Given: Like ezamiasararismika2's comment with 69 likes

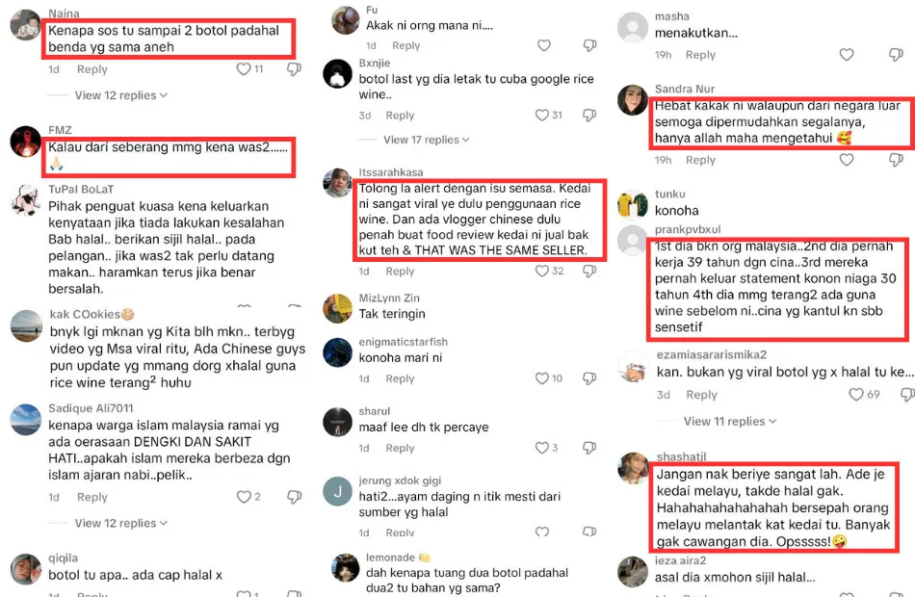Looking at the screenshot, I should (x=856, y=395).
